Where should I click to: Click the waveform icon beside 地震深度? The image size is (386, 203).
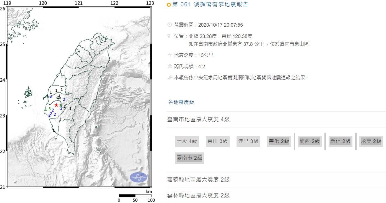(x=169, y=55)
